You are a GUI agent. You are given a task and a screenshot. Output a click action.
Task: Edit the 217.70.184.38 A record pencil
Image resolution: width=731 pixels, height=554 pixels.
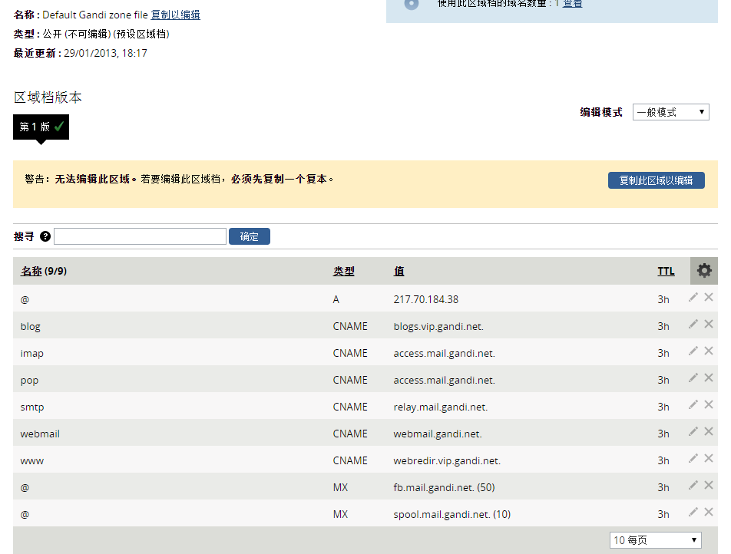click(x=693, y=297)
